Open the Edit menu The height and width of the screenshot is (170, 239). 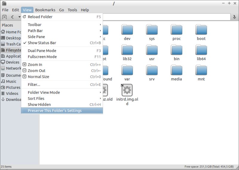(x=16, y=10)
